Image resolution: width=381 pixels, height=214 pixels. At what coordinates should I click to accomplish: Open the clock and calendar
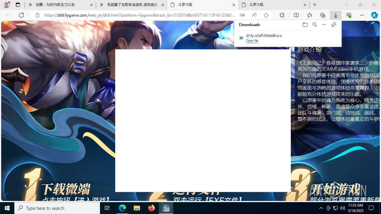(x=355, y=208)
